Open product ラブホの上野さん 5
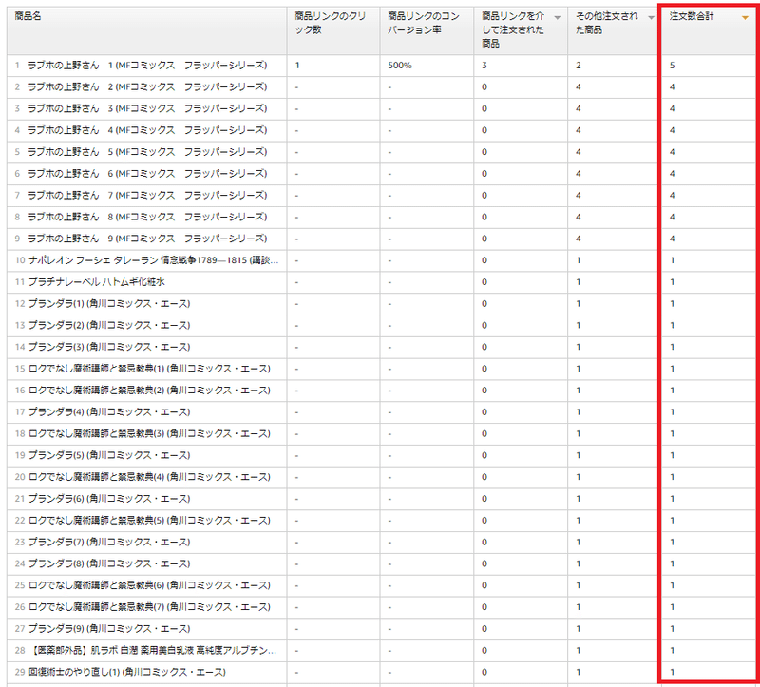The image size is (760, 687). (x=147, y=152)
